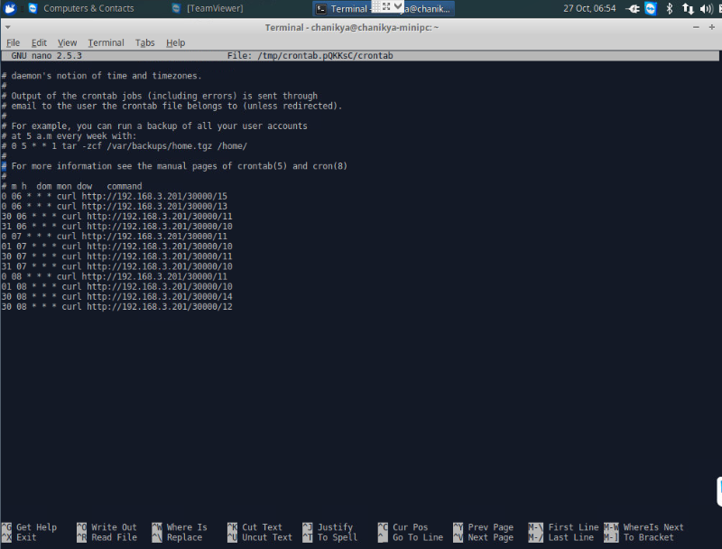
Task: Click the power plug battery icon
Action: click(x=633, y=8)
